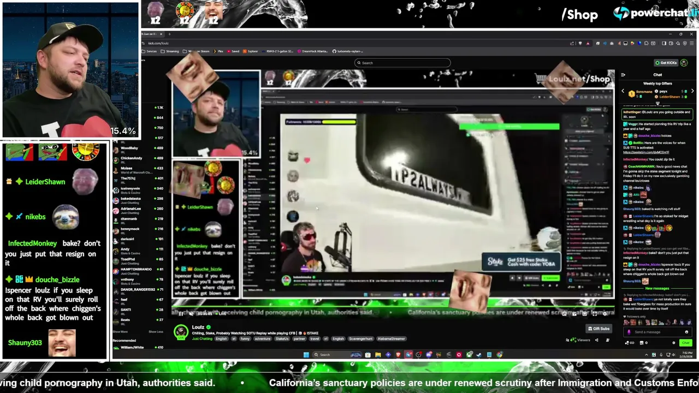Click the Brave shields icon in address bar

tap(580, 43)
